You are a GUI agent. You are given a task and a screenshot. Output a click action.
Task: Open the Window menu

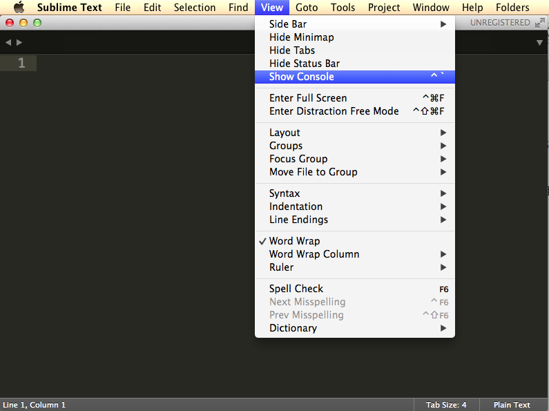(x=431, y=8)
